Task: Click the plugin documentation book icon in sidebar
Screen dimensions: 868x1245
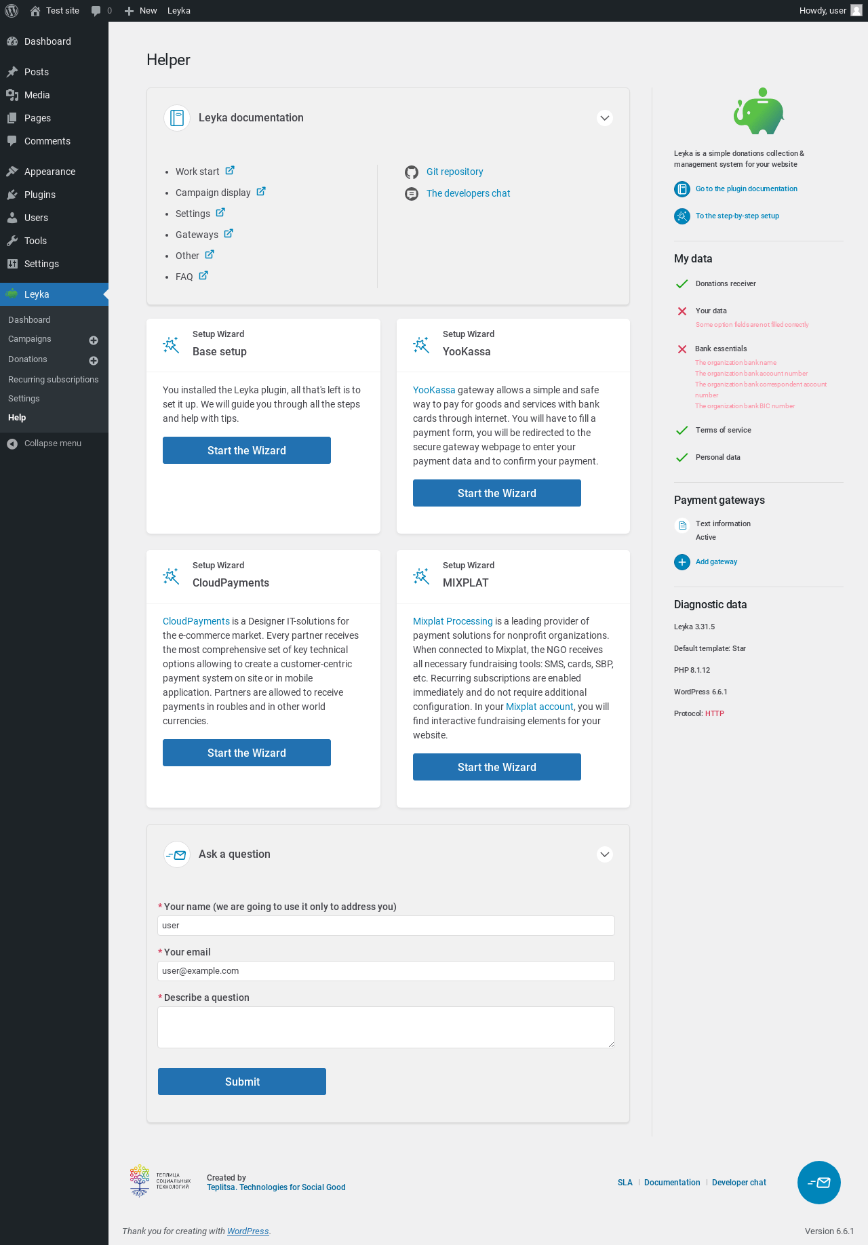Action: coord(682,189)
